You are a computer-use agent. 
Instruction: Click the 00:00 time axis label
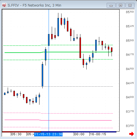click(79, 134)
